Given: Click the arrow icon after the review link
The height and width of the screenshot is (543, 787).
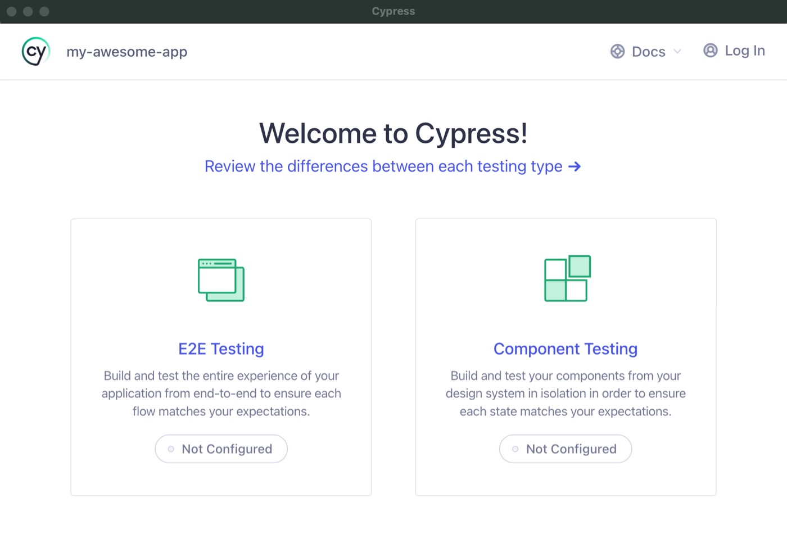Looking at the screenshot, I should tap(575, 166).
